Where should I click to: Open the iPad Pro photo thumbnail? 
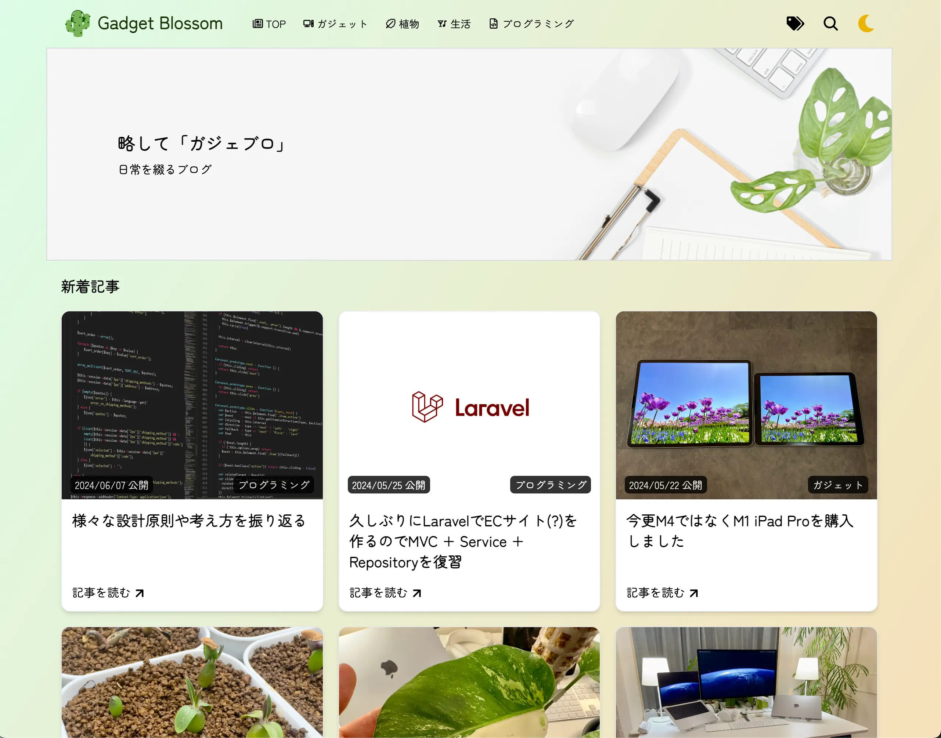pos(746,402)
